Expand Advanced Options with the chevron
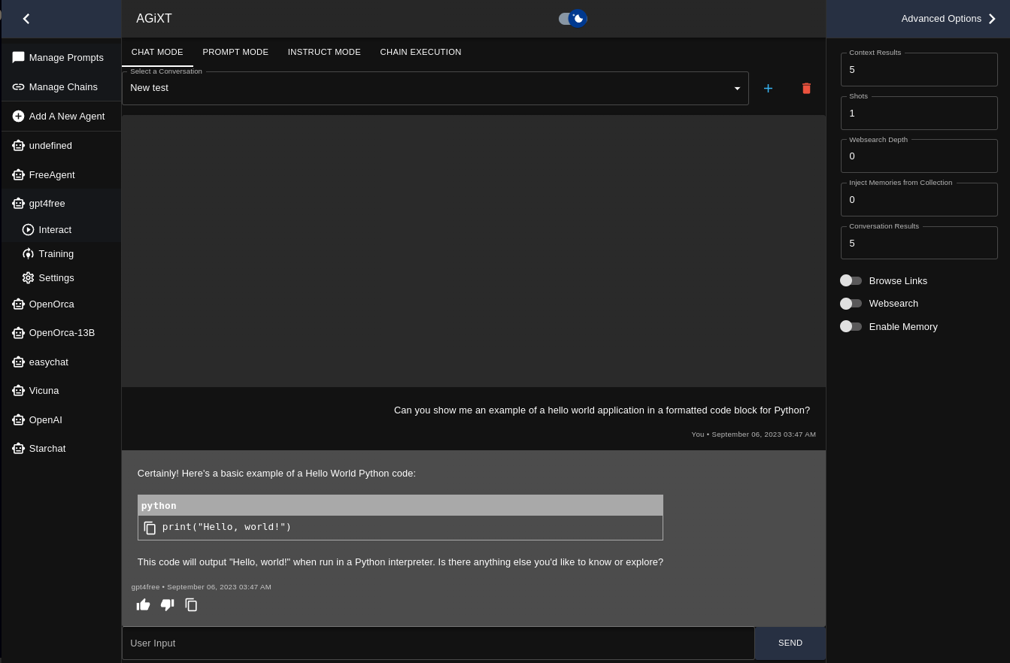Screen dimensions: 1010x663 coord(992,18)
